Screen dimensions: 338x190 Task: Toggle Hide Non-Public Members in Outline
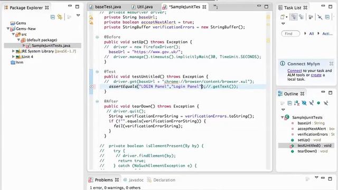pos(318,103)
